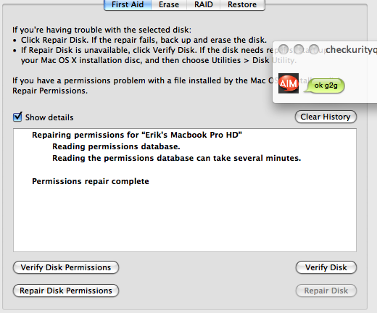Start Repair Disk Permissions

click(66, 291)
